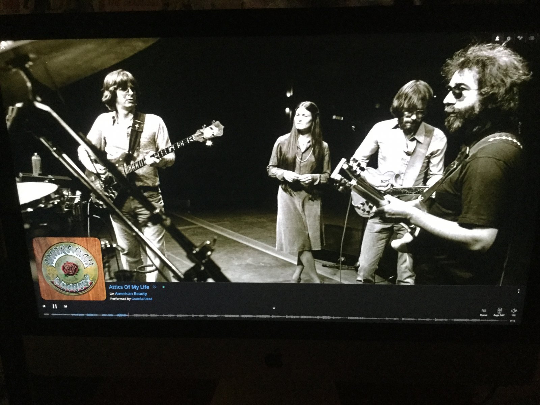Skip to the next track

tap(65, 306)
